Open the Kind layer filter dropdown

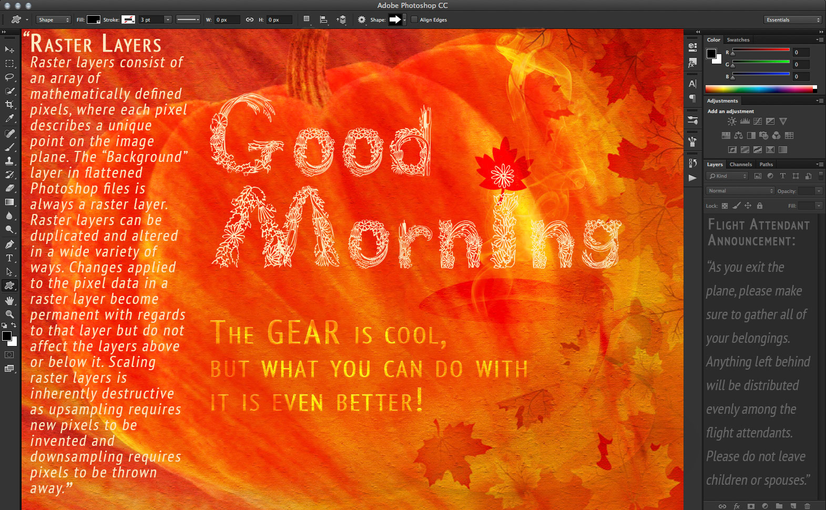[727, 176]
